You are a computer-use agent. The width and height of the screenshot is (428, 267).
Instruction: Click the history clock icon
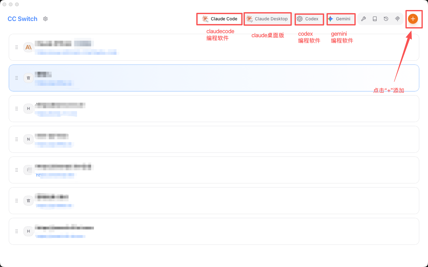pos(386,19)
